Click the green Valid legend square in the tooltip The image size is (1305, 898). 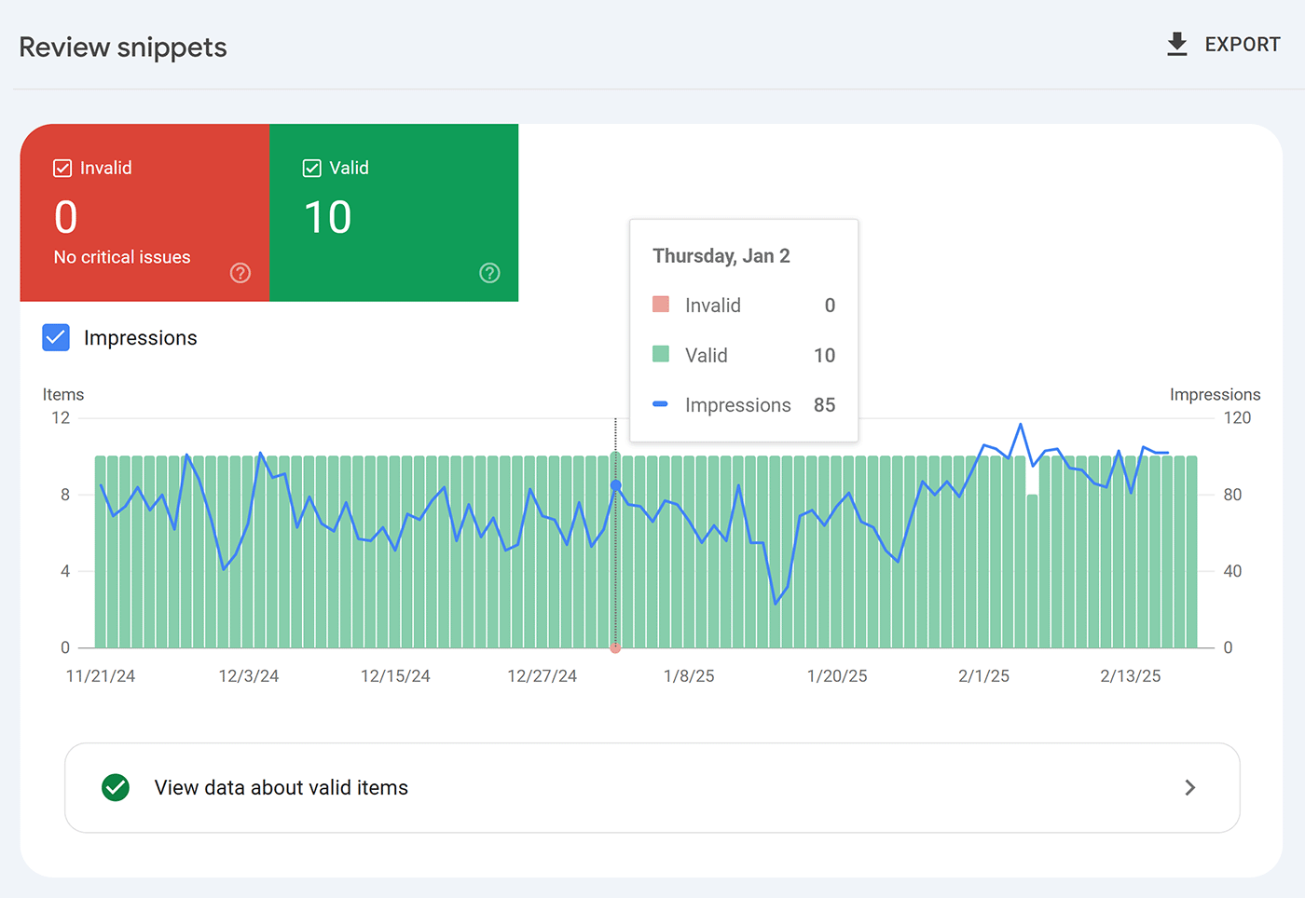pyautogui.click(x=661, y=354)
